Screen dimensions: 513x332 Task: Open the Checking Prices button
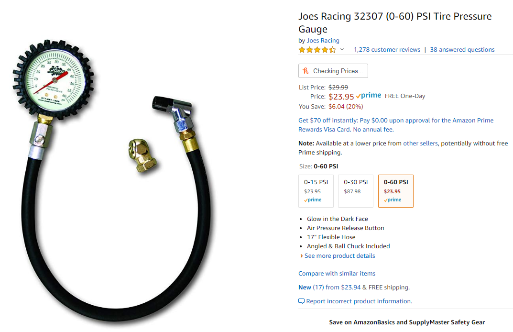(x=333, y=71)
